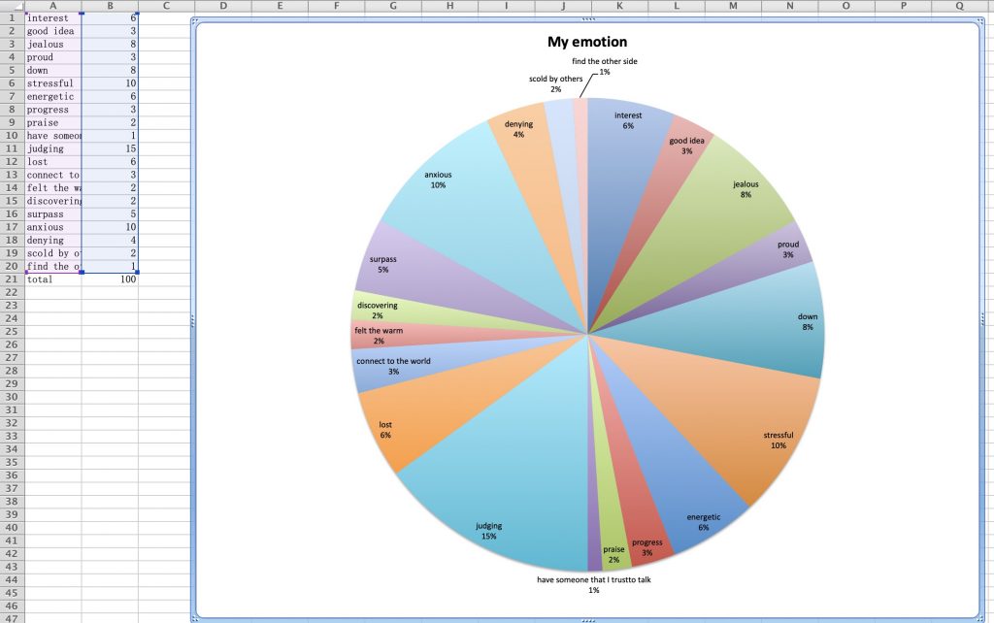Click the 'lost 6%' data label
Image resolution: width=994 pixels, height=623 pixels.
[385, 430]
